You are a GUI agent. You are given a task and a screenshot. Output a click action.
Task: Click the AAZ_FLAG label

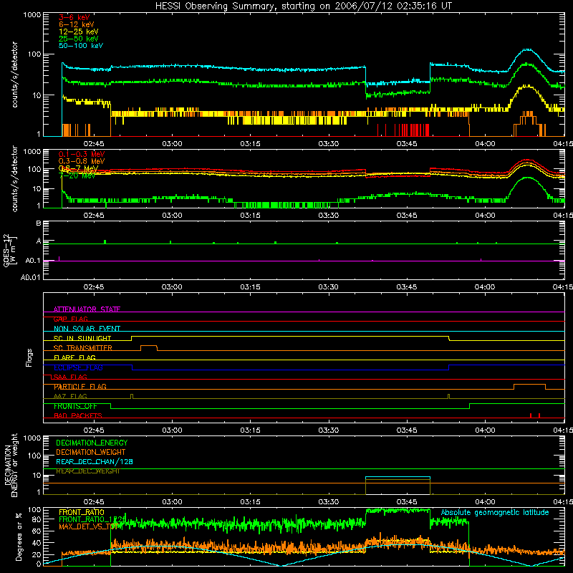70,396
